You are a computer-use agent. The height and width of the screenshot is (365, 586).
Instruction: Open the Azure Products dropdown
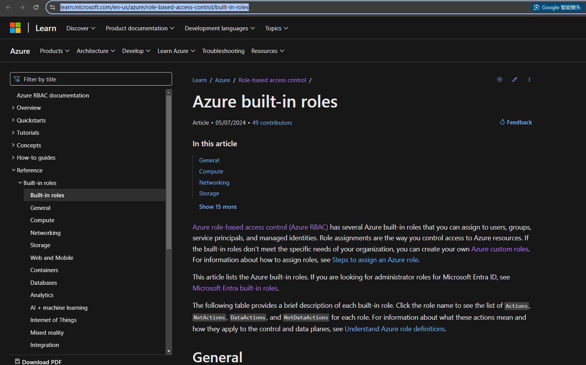click(x=55, y=51)
